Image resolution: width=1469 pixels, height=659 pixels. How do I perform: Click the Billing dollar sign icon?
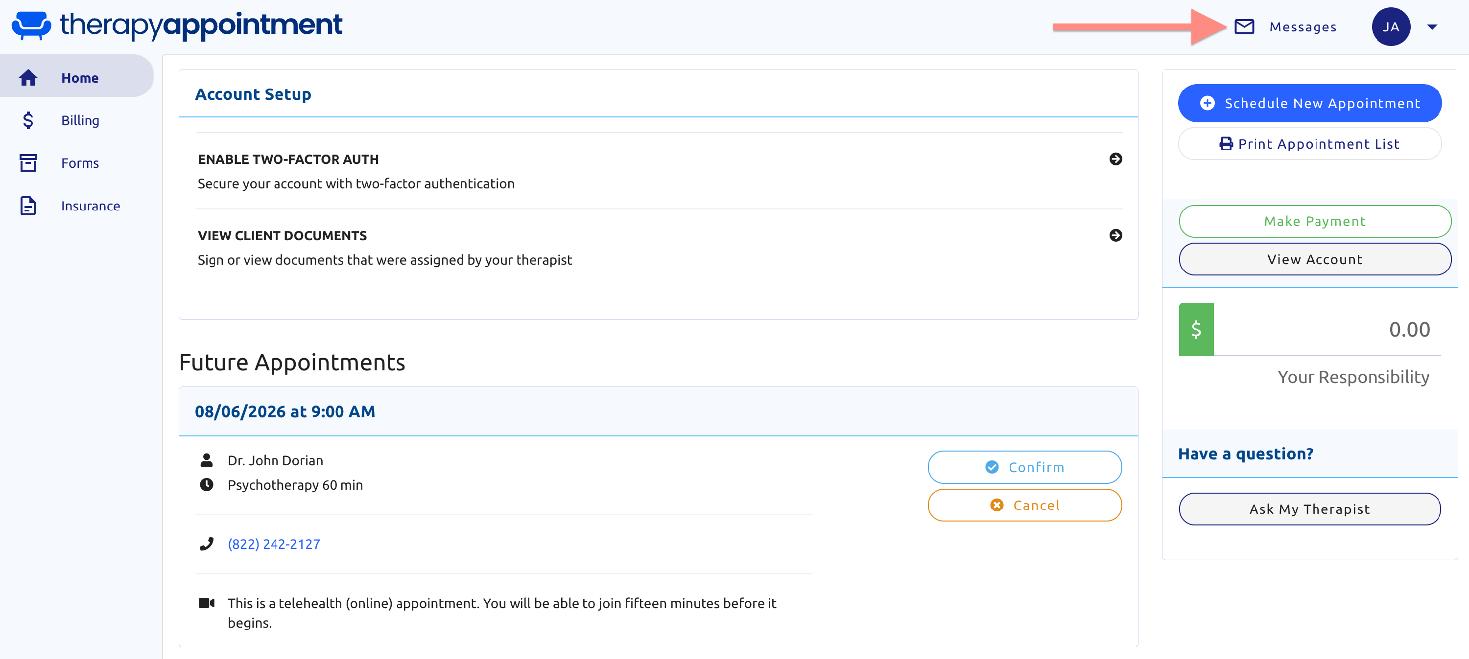pyautogui.click(x=28, y=120)
